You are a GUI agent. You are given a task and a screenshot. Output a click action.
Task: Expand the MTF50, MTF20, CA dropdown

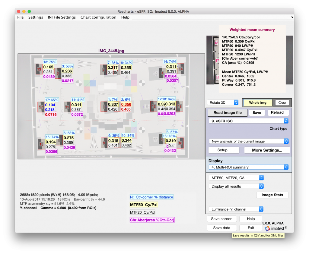[236, 178]
